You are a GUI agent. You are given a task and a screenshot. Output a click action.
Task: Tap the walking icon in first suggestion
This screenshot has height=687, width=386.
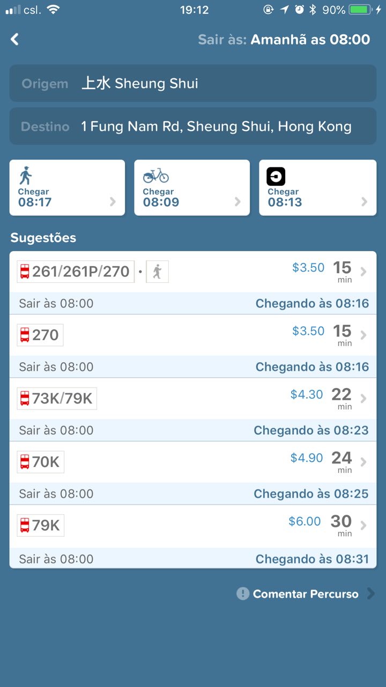coord(157,272)
